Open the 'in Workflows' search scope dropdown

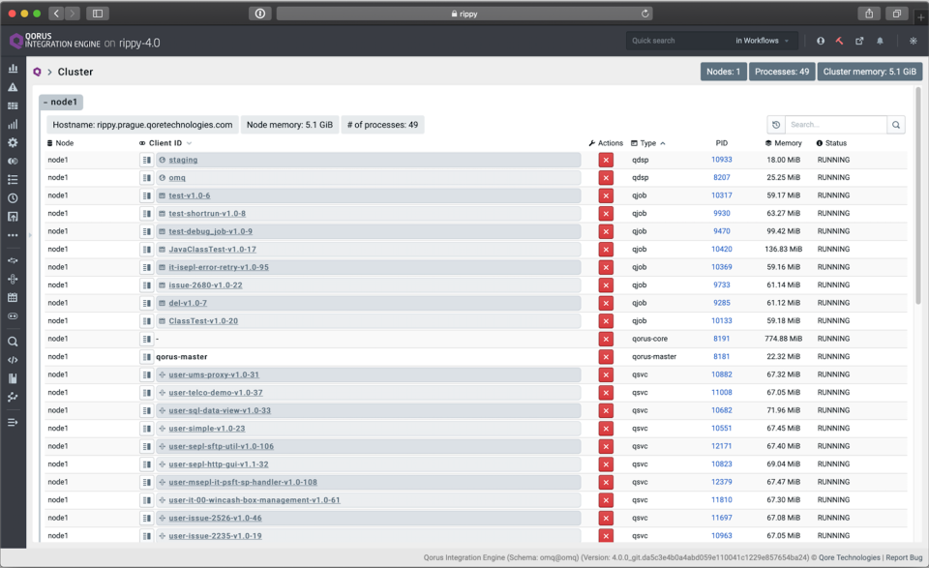[762, 41]
